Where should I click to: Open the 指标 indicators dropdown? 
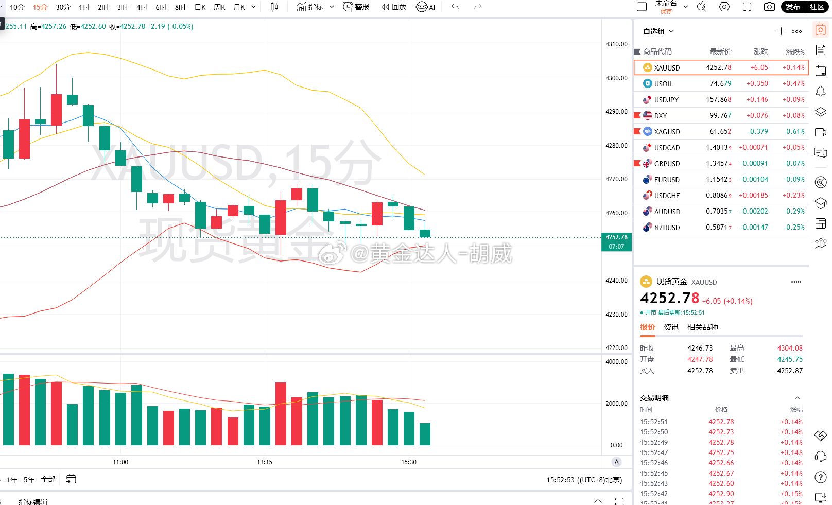316,7
